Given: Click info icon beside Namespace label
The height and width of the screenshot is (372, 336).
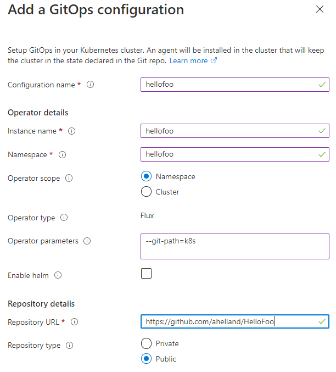Looking at the screenshot, I should [x=63, y=155].
